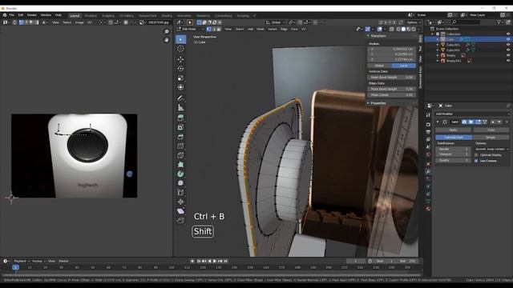Select the Knife tool
This screenshot has height=288, width=513.
[180, 155]
